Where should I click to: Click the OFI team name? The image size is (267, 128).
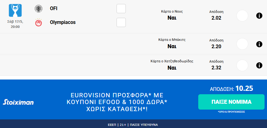(x=54, y=9)
